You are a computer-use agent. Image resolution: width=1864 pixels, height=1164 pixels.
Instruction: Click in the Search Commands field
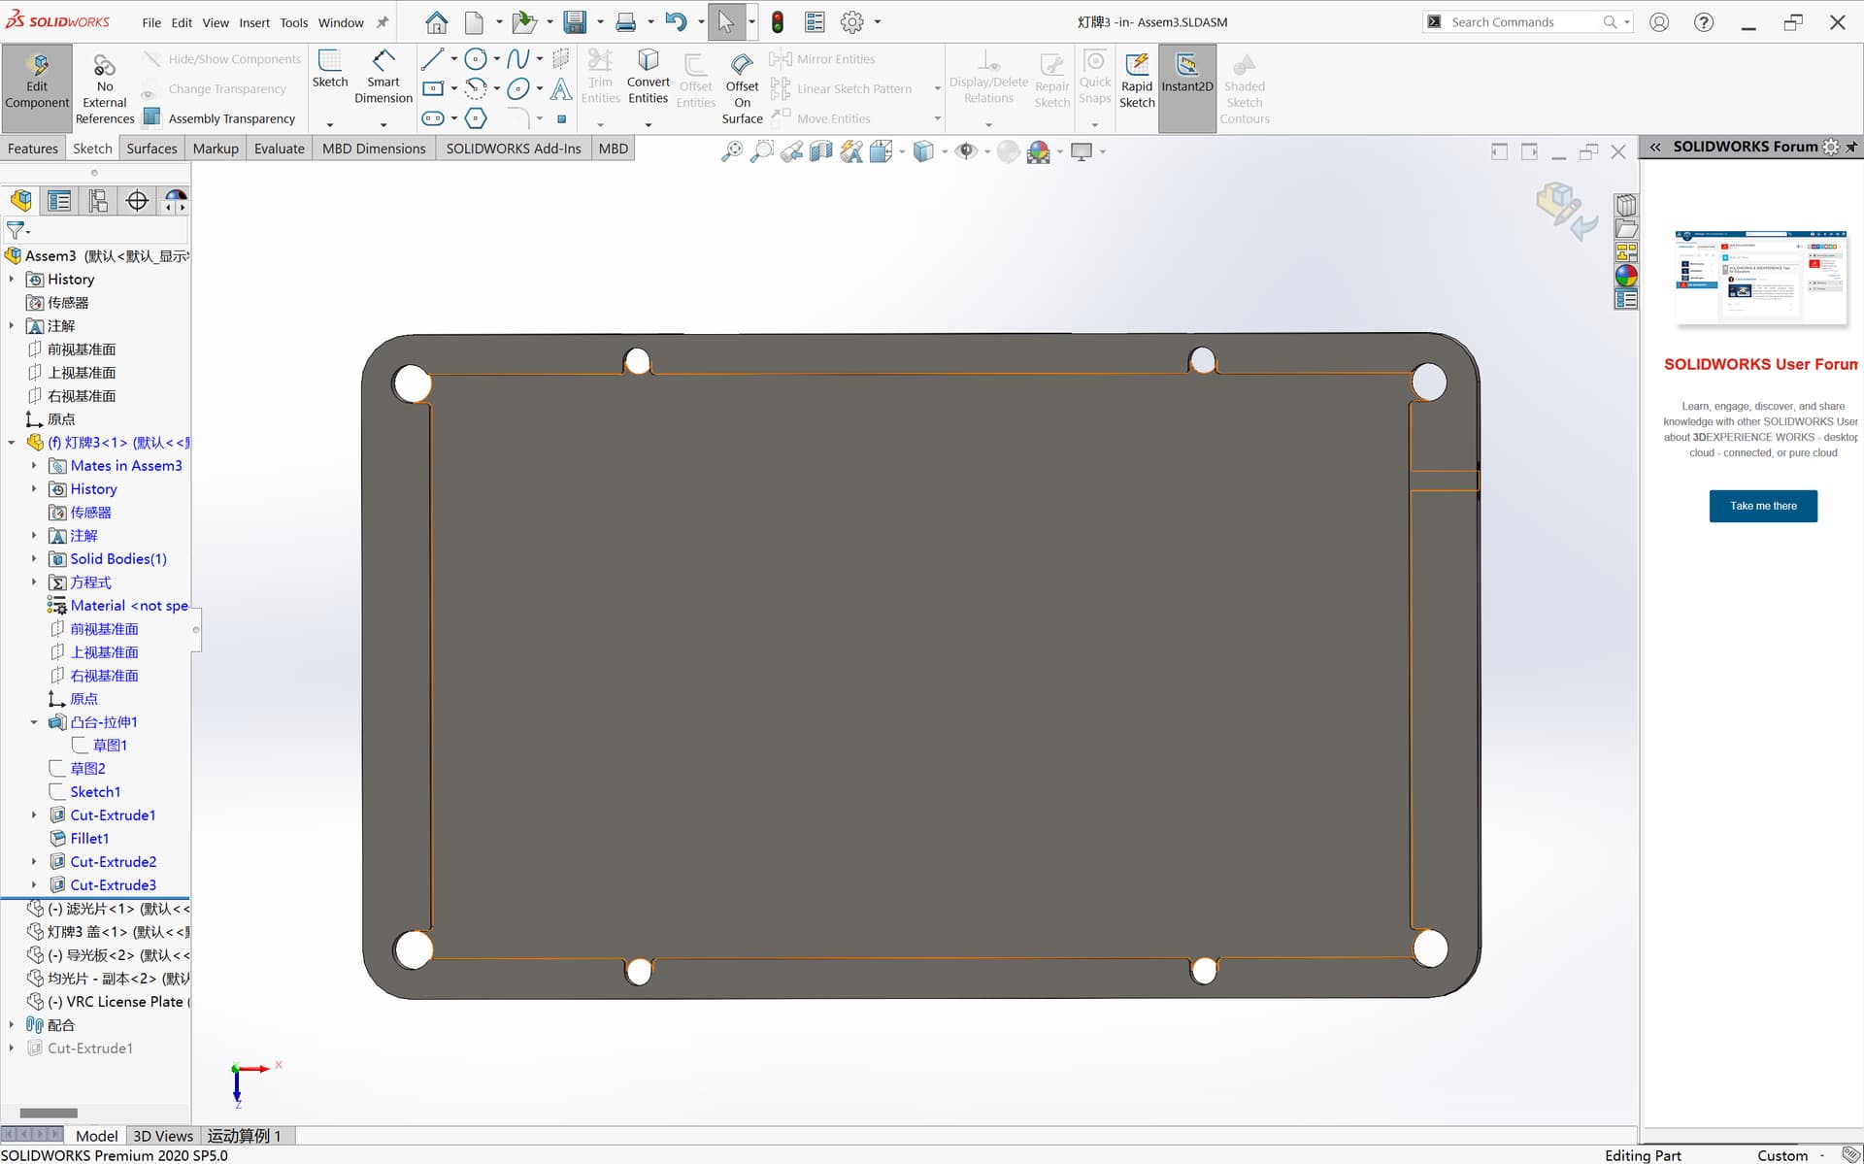pos(1524,22)
